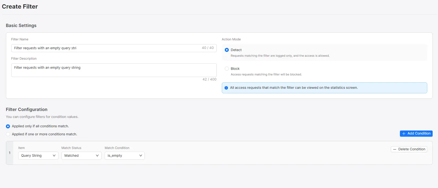Click inside the Filter Description text area
The image size is (438, 188).
tap(114, 70)
